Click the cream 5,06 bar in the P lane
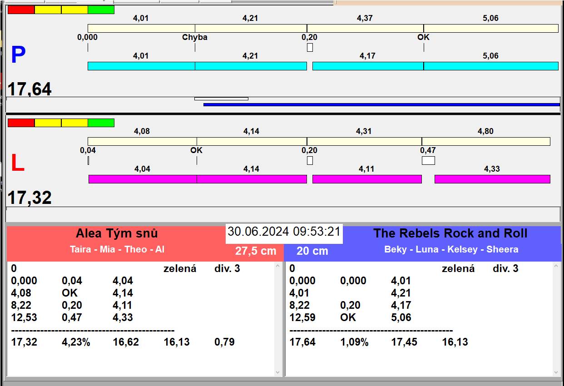 click(x=490, y=28)
